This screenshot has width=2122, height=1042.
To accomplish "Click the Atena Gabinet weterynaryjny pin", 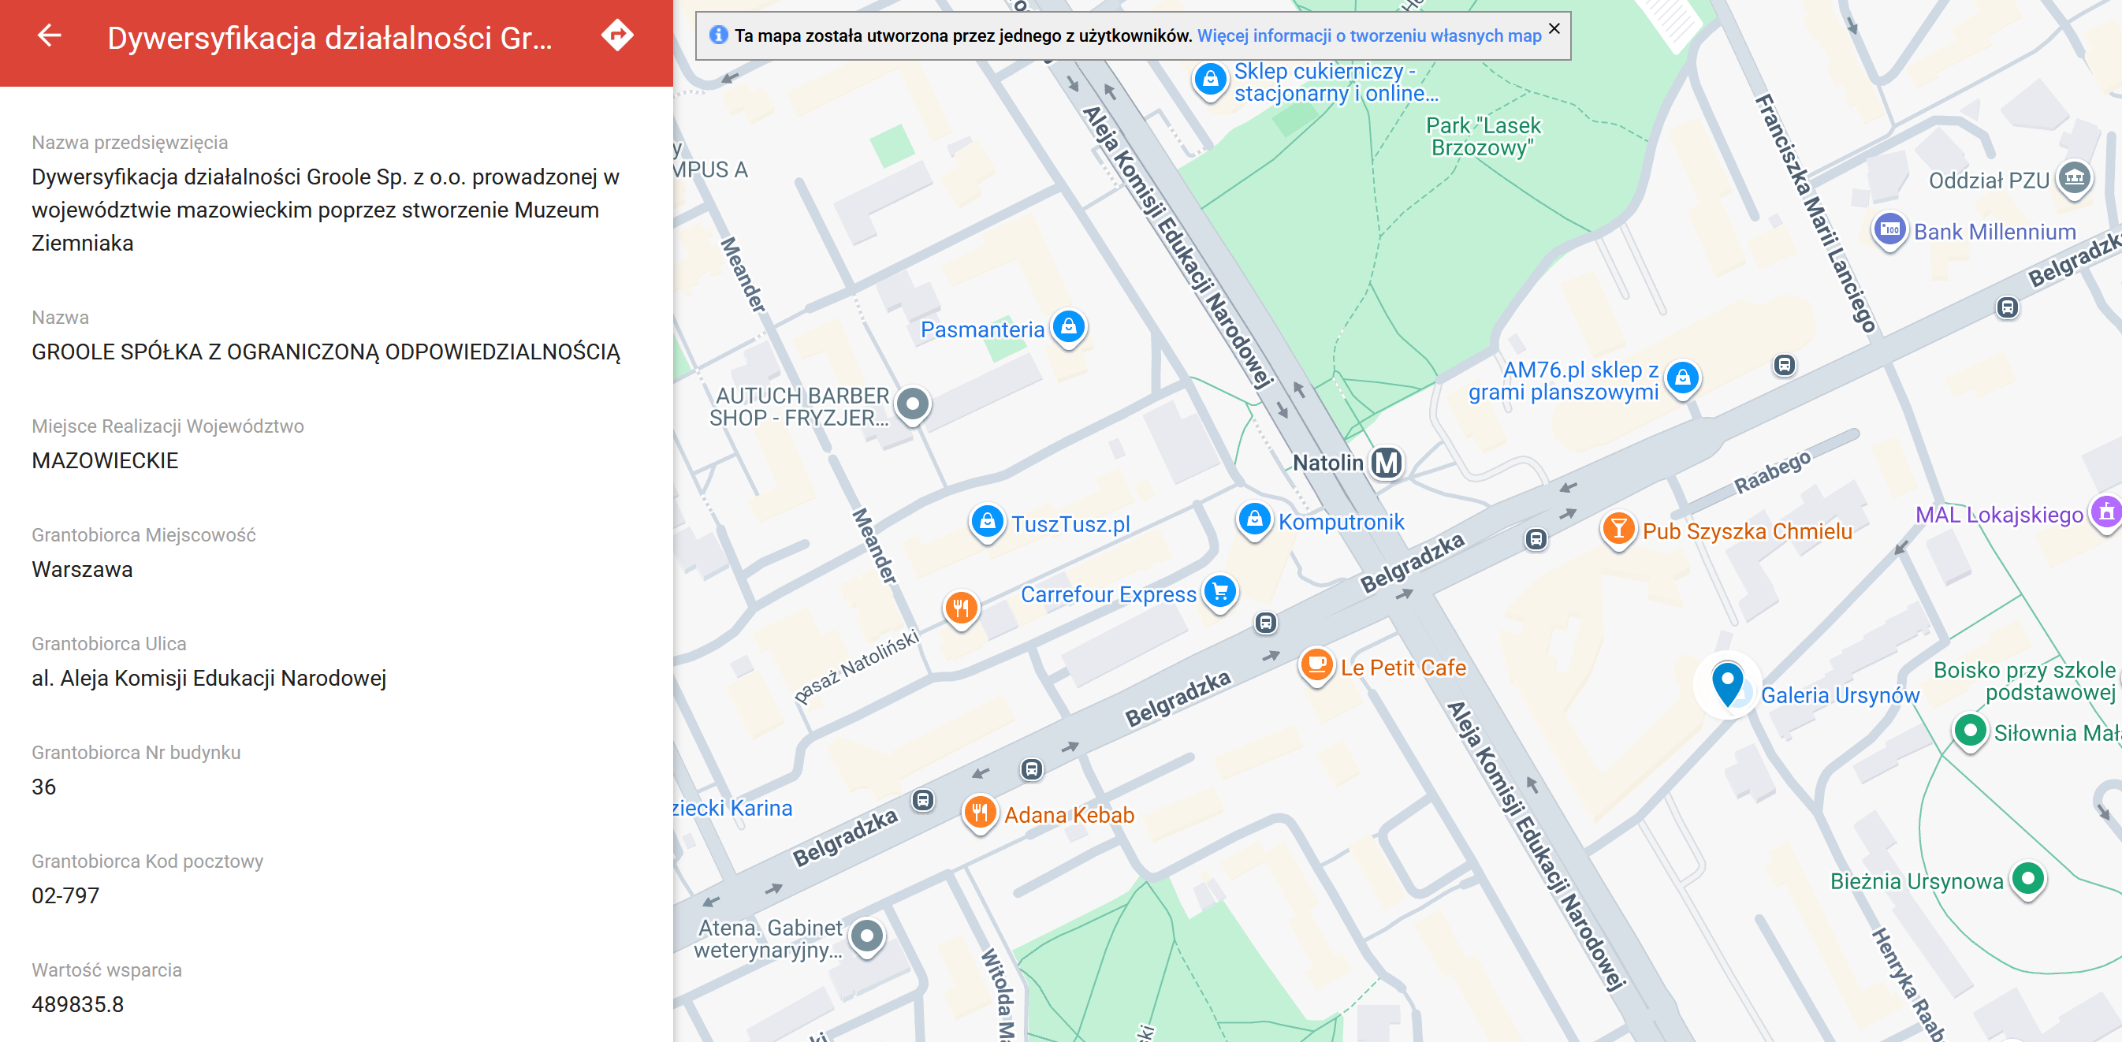I will [x=866, y=936].
